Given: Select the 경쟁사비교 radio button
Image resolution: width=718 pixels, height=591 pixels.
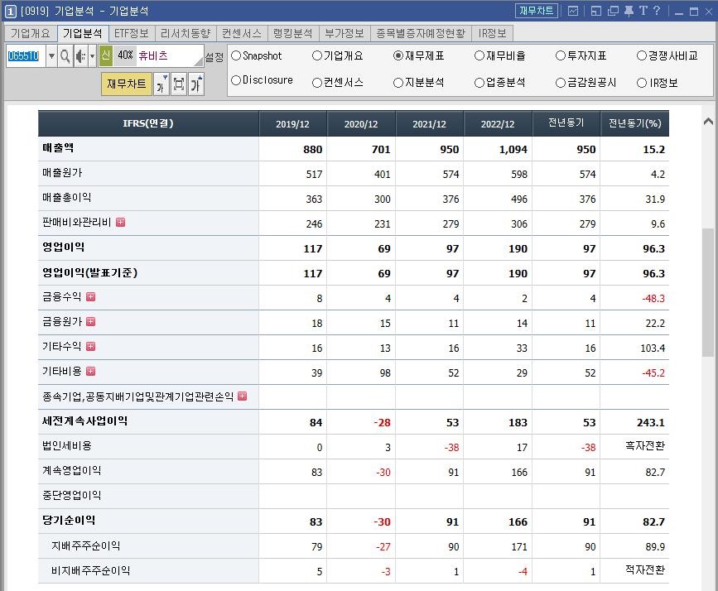Looking at the screenshot, I should pyautogui.click(x=642, y=55).
